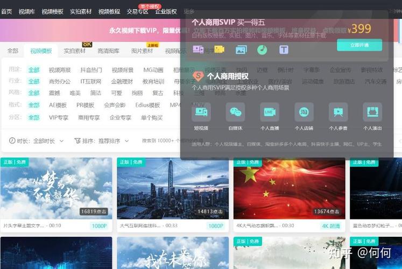The height and width of the screenshot is (269, 402).
Task: Select 全部 in the 行业 row
Action: tap(33, 81)
